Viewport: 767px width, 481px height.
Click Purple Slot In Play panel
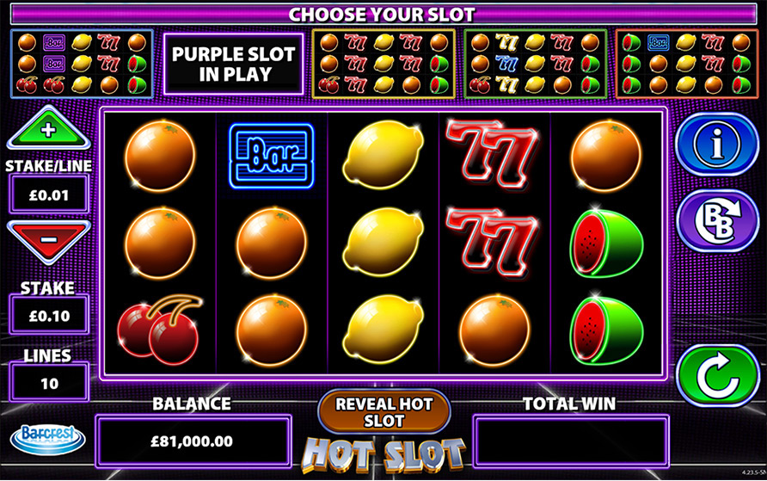(233, 64)
